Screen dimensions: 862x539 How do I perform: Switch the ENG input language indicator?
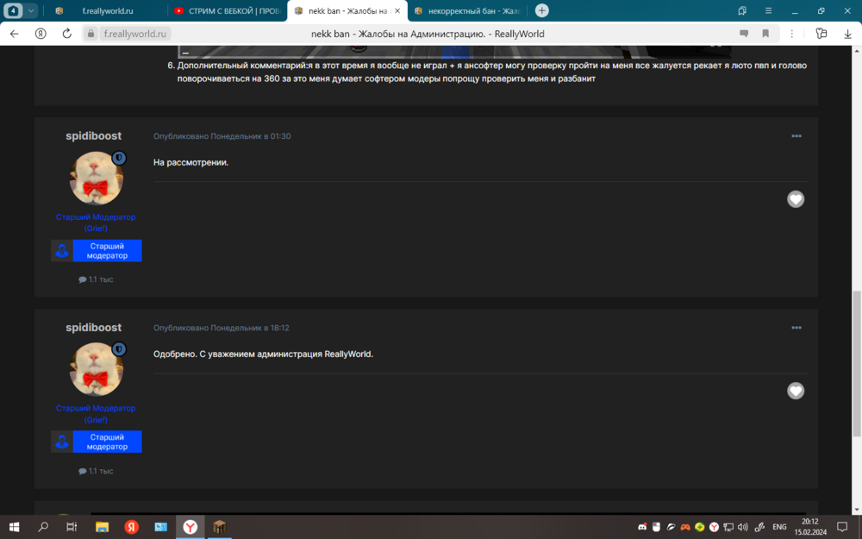pos(779,527)
